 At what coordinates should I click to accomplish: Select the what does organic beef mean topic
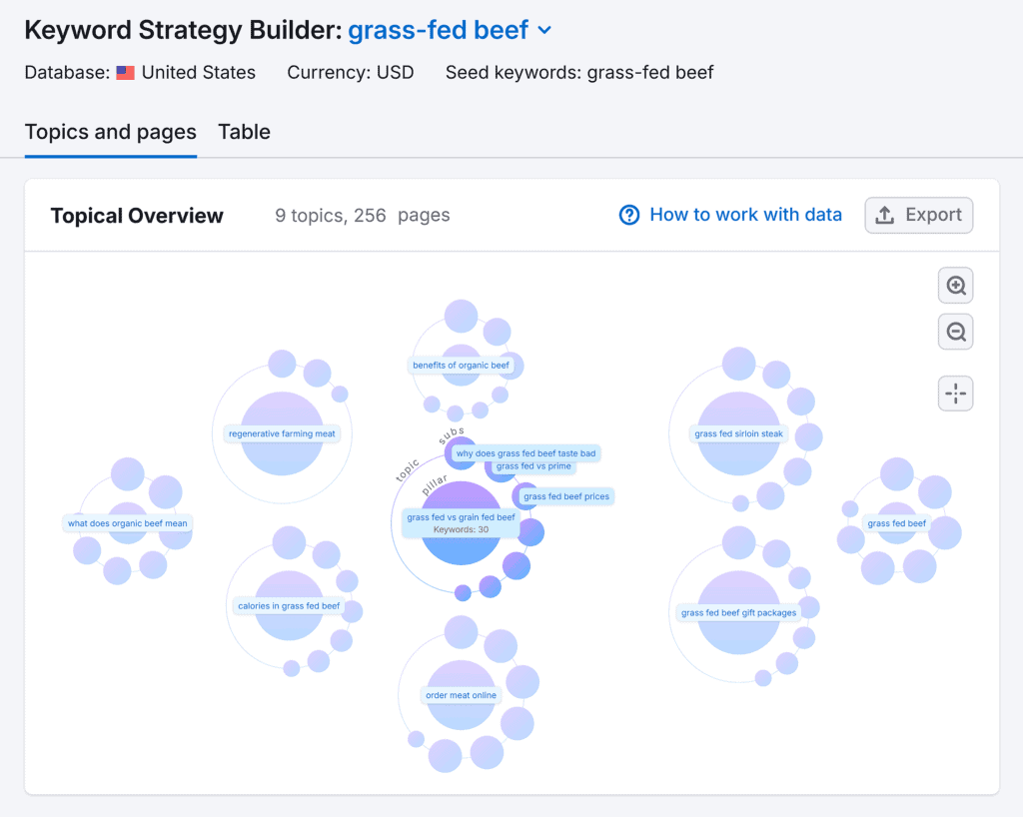point(127,523)
